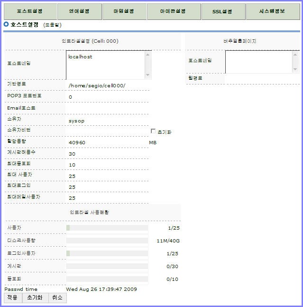Screen dimensions: 303x307
Task: Open the 시스템정보 tab
Action: point(272,11)
